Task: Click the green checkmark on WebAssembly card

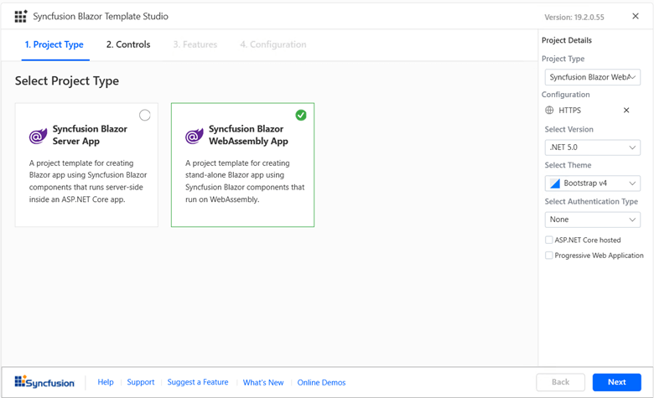Action: pyautogui.click(x=301, y=115)
